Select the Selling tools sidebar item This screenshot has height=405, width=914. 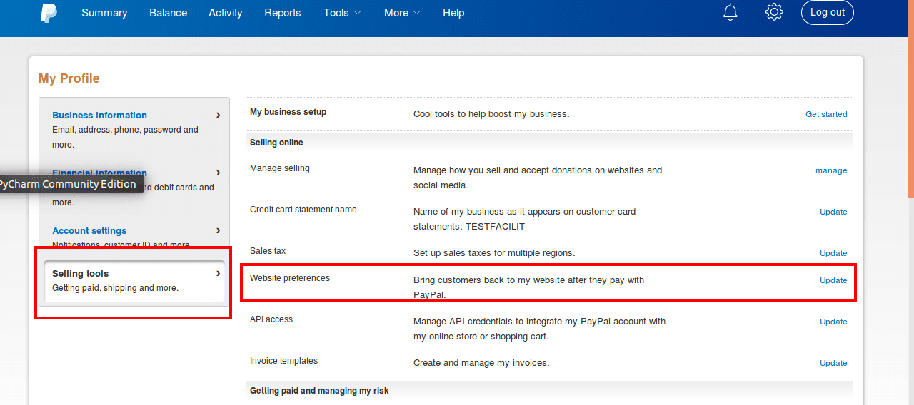pyautogui.click(x=134, y=281)
